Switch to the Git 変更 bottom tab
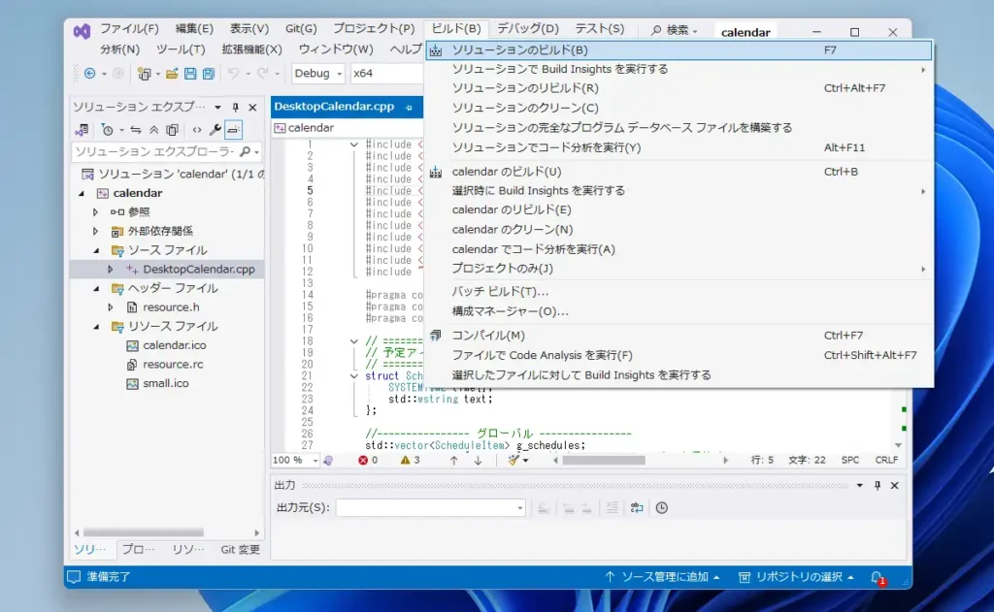 [240, 549]
